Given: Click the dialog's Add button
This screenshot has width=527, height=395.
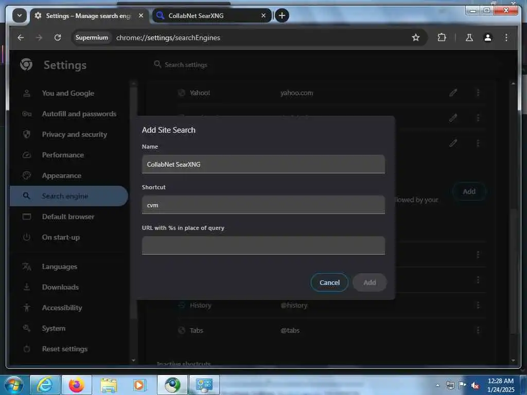Looking at the screenshot, I should tap(370, 282).
